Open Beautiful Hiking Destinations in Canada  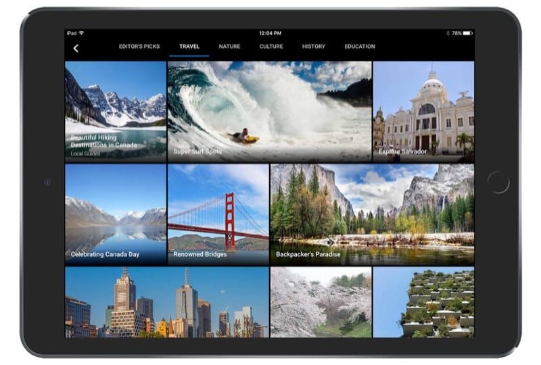pyautogui.click(x=116, y=112)
